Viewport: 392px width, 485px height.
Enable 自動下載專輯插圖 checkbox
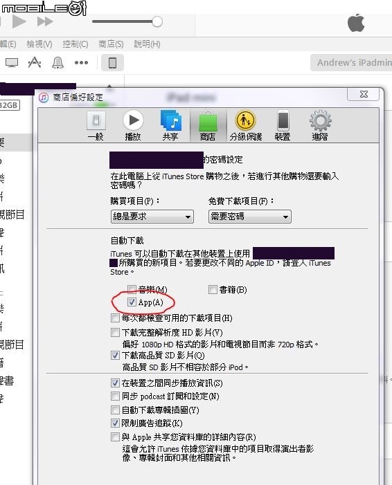[x=115, y=410]
